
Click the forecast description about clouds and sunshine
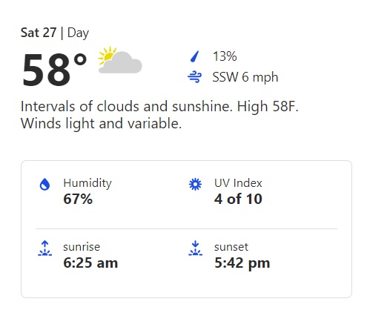pyautogui.click(x=159, y=115)
